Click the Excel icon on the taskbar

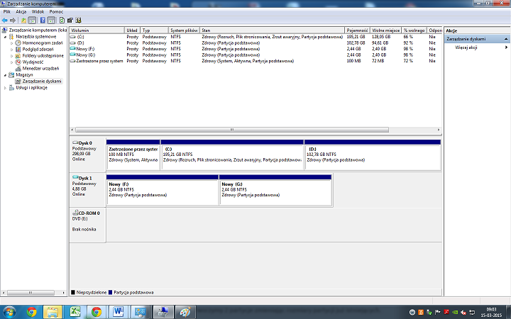[x=75, y=311]
